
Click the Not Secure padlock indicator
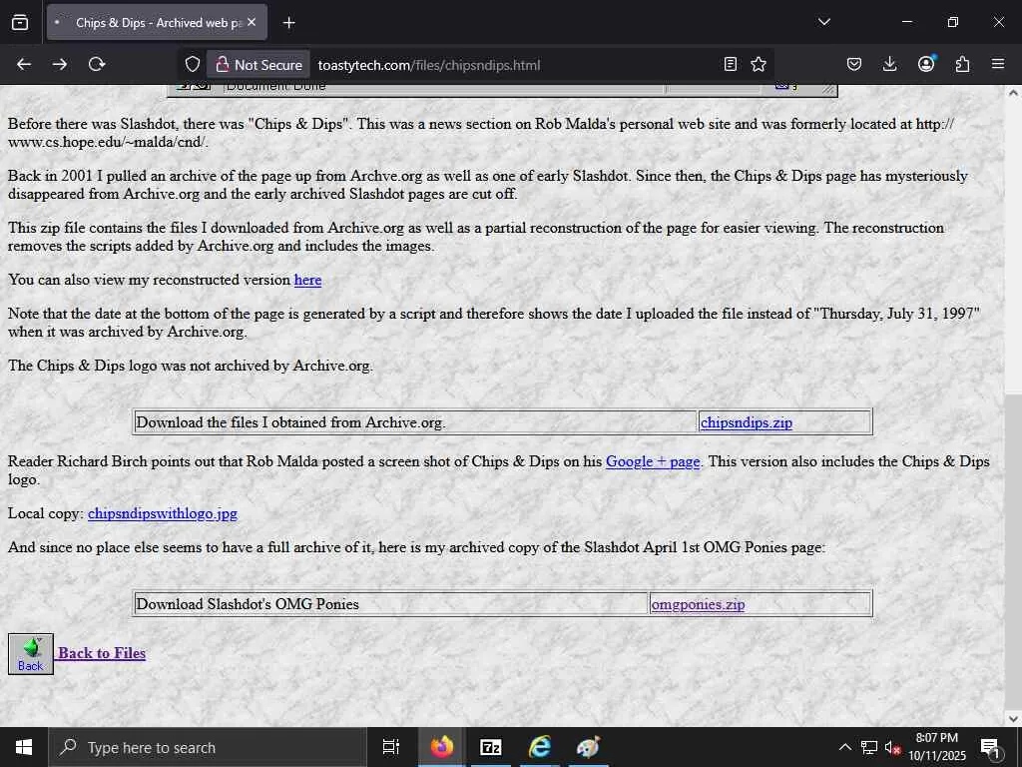(258, 65)
